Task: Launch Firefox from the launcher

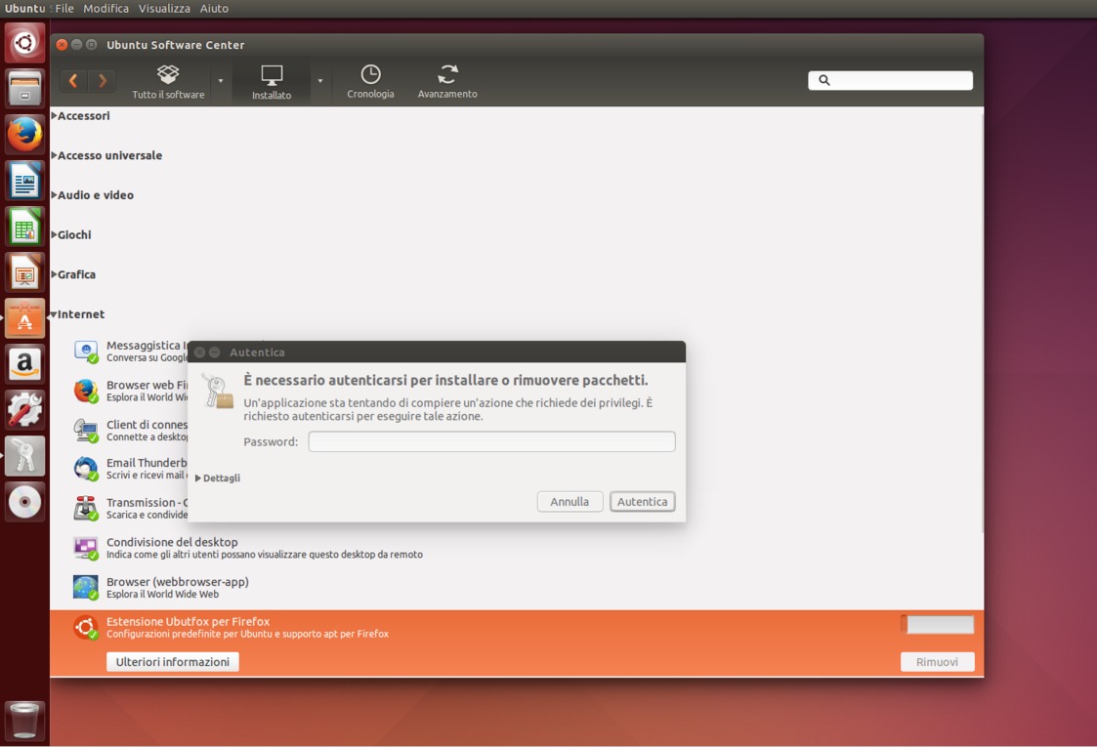Action: coord(24,135)
